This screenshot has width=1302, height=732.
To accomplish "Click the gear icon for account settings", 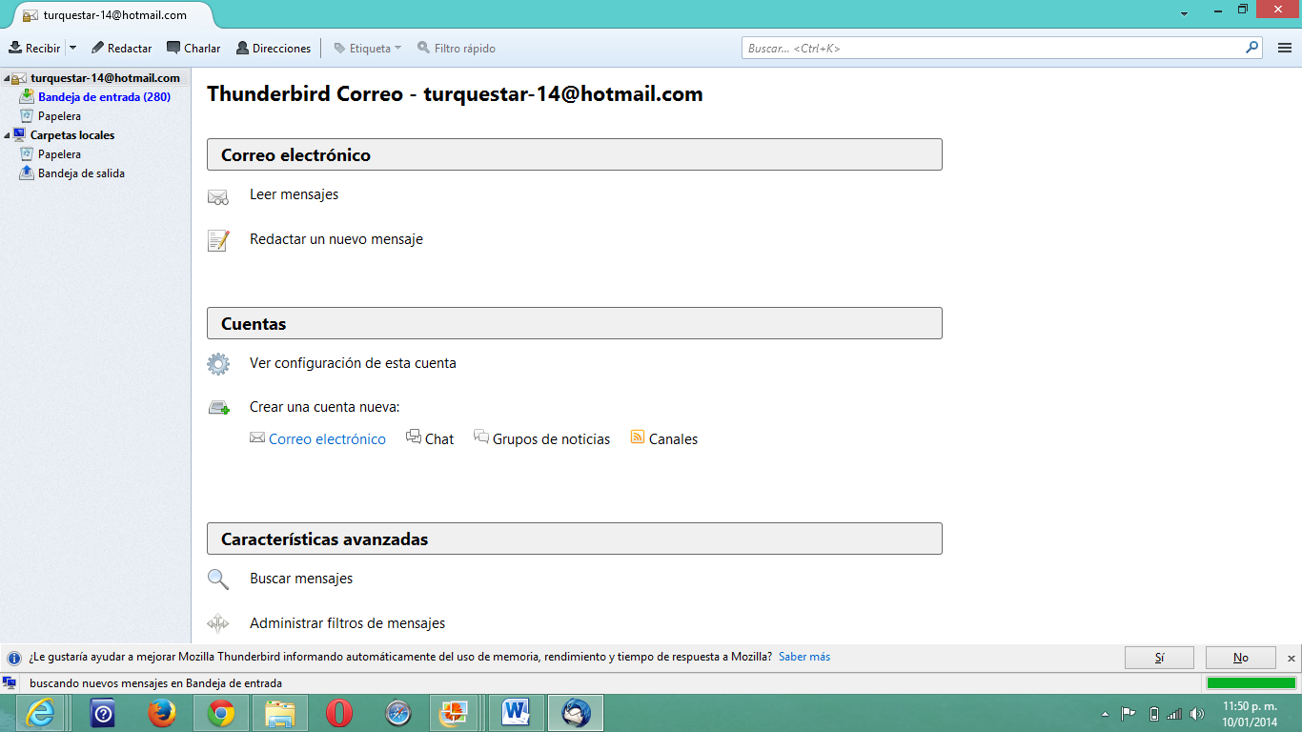I will click(218, 363).
